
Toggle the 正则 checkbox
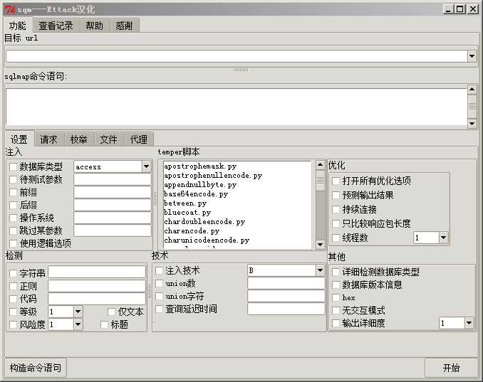(x=14, y=287)
